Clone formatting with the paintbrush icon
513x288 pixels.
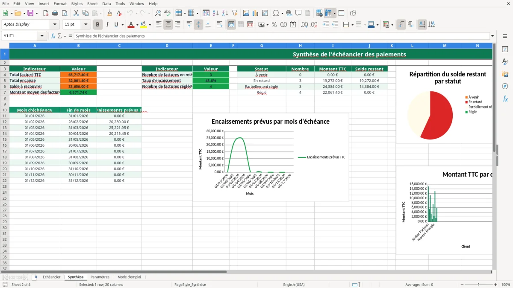pyautogui.click(x=110, y=13)
